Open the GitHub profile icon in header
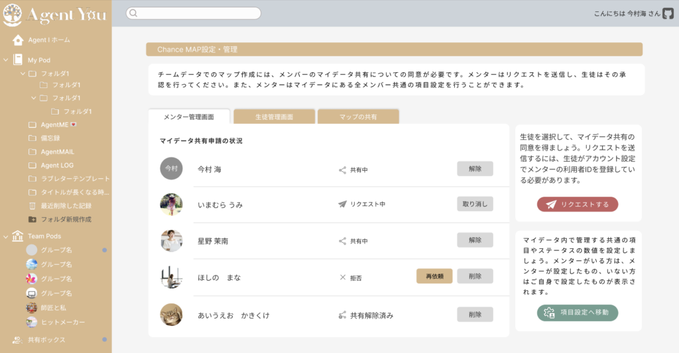The height and width of the screenshot is (353, 679). coord(668,13)
